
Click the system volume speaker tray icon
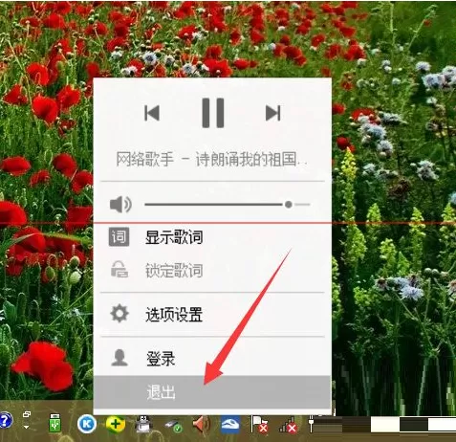click(x=202, y=424)
